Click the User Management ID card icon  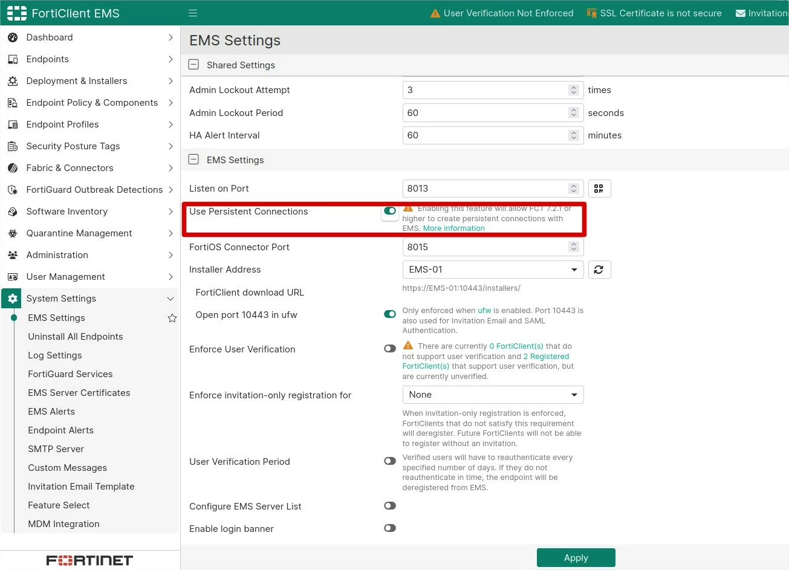pyautogui.click(x=13, y=277)
